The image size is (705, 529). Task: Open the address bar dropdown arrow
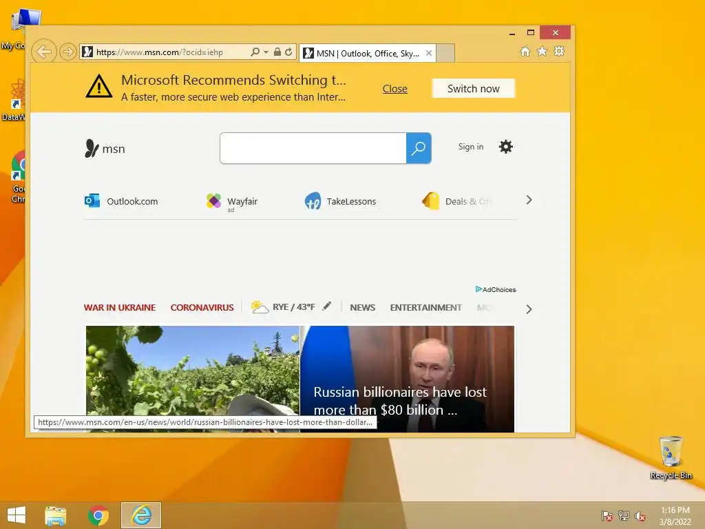click(266, 52)
